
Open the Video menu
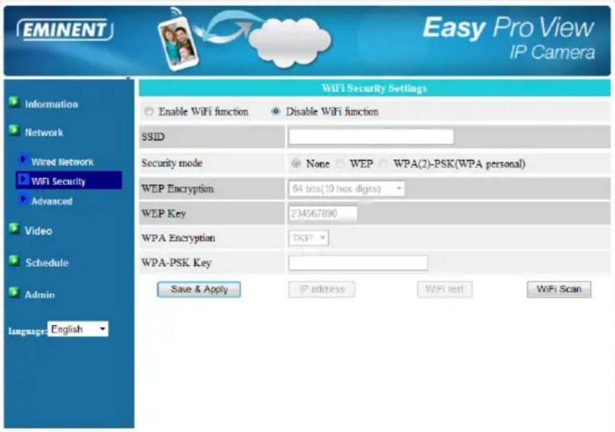[39, 231]
